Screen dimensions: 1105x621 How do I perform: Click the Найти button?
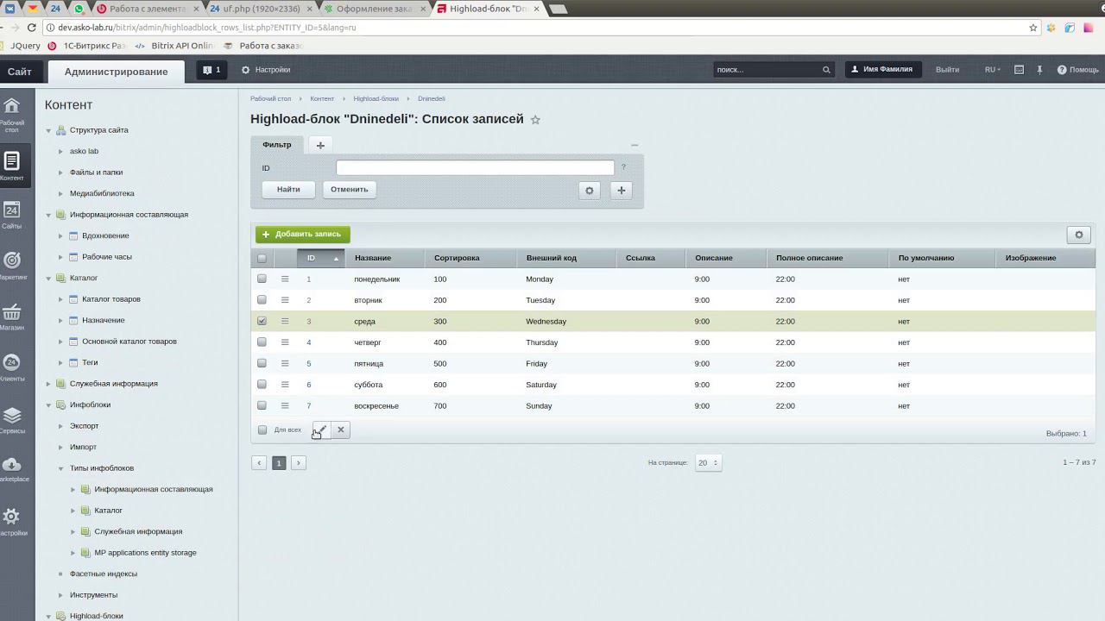pos(288,190)
